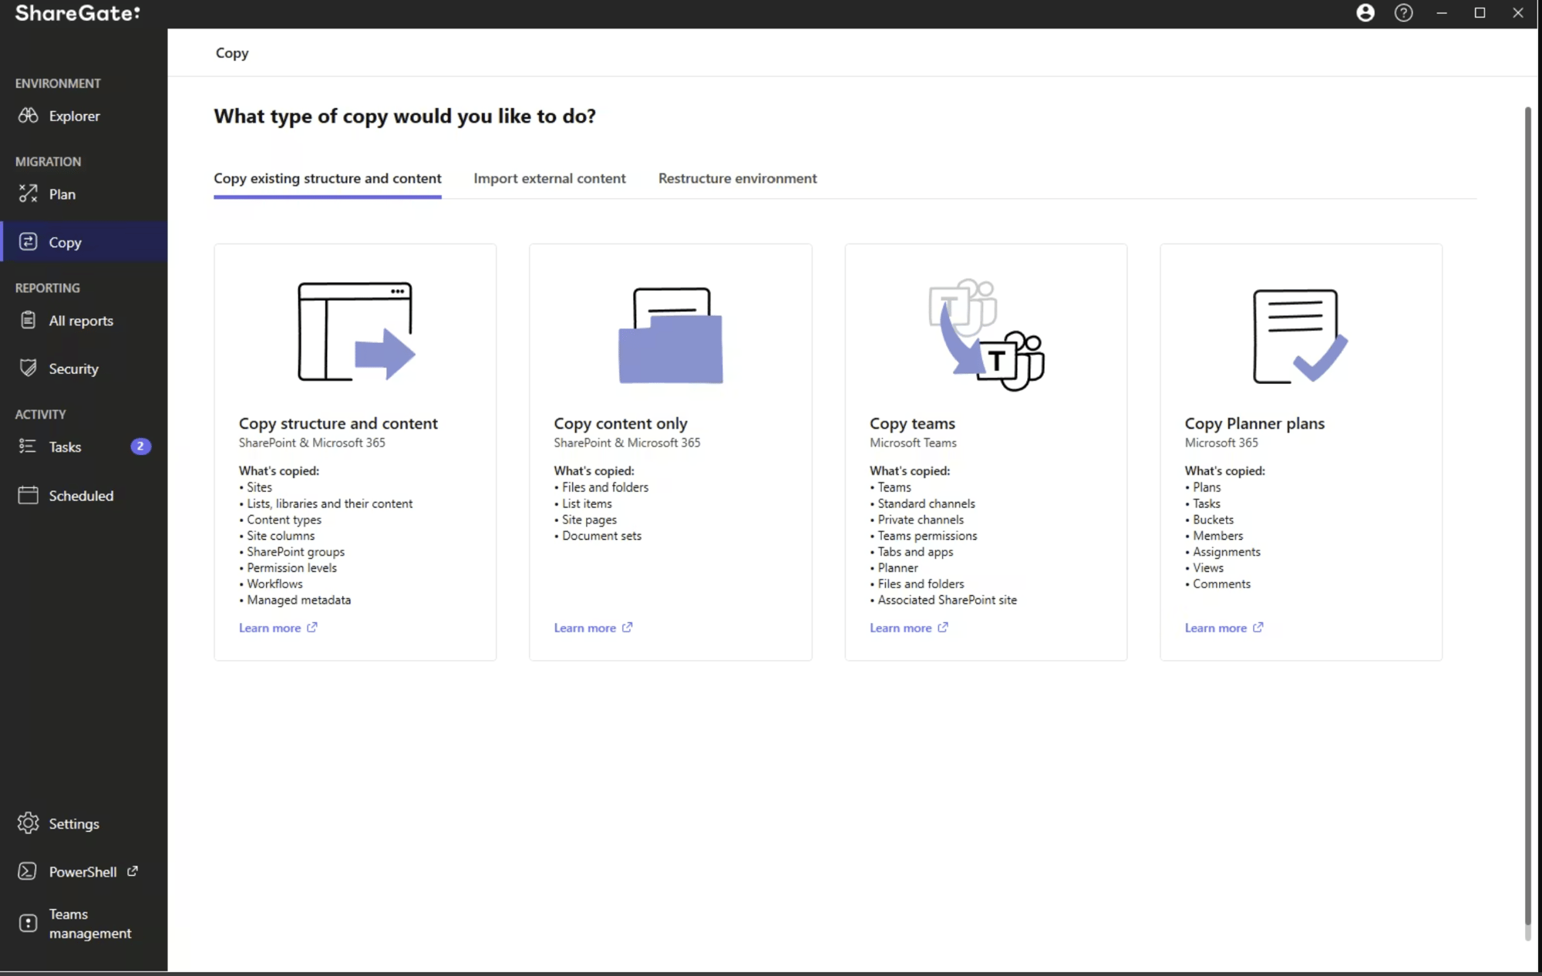Open the help question mark icon
The height and width of the screenshot is (976, 1542).
click(x=1403, y=13)
